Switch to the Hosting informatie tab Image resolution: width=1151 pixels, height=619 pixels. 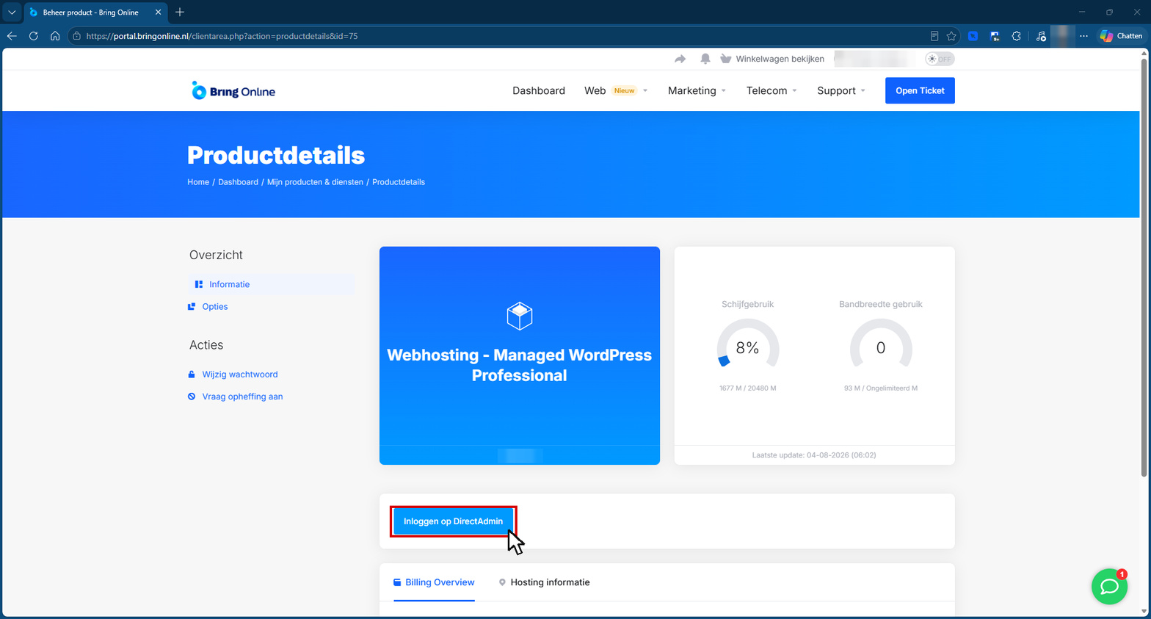click(x=544, y=582)
